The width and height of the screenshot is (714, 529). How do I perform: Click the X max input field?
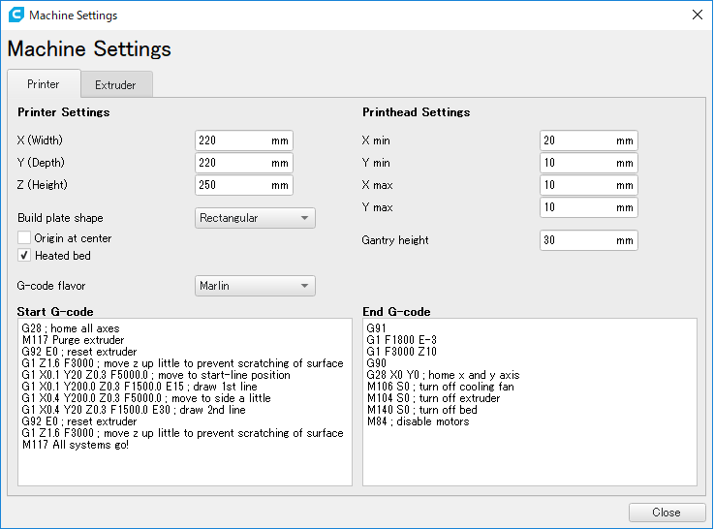(589, 185)
